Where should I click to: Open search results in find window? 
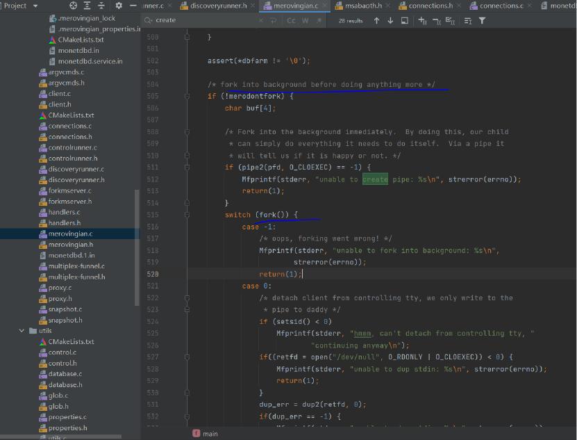(x=404, y=21)
